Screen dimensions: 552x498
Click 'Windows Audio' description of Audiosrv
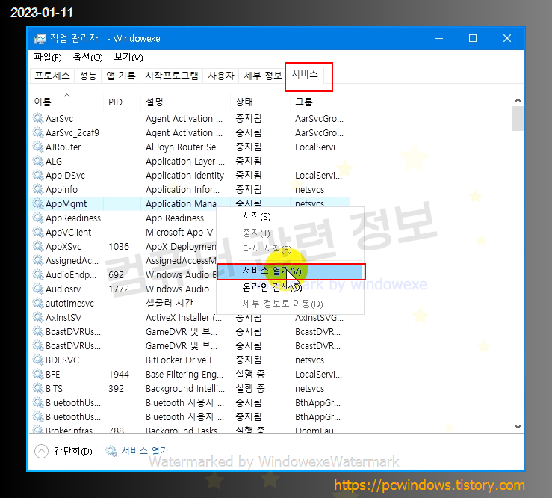178,289
